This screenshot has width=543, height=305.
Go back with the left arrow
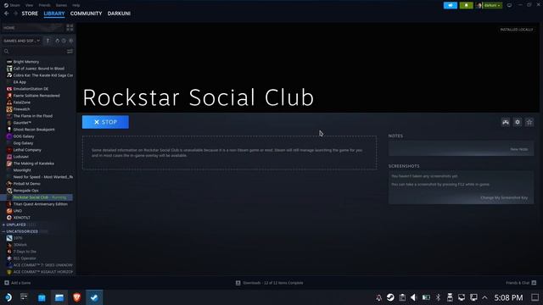(x=7, y=14)
